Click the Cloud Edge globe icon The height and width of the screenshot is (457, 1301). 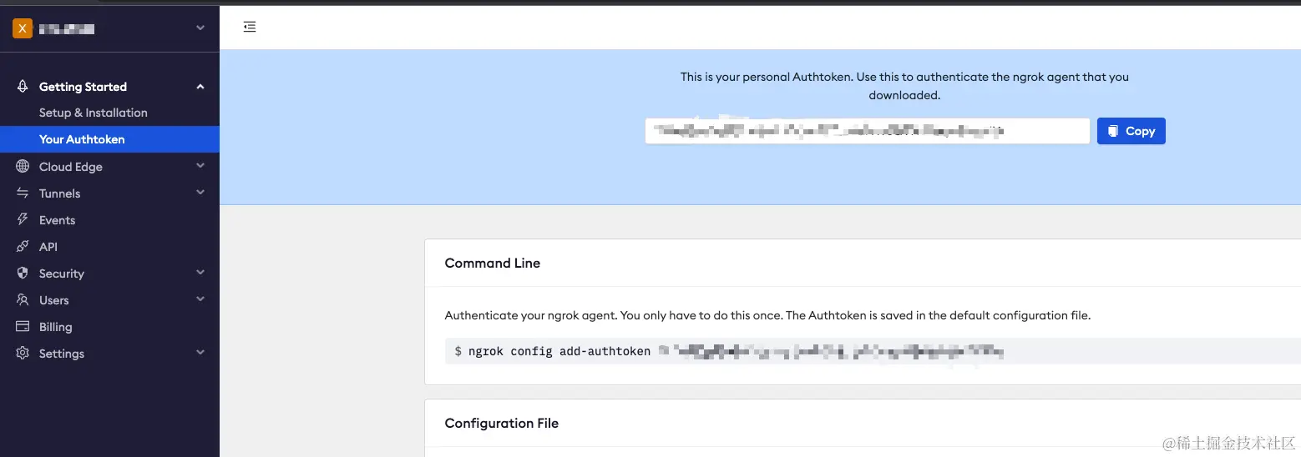point(23,167)
